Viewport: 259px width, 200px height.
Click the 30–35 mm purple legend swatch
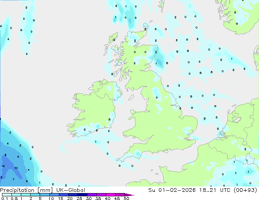pos(92,195)
